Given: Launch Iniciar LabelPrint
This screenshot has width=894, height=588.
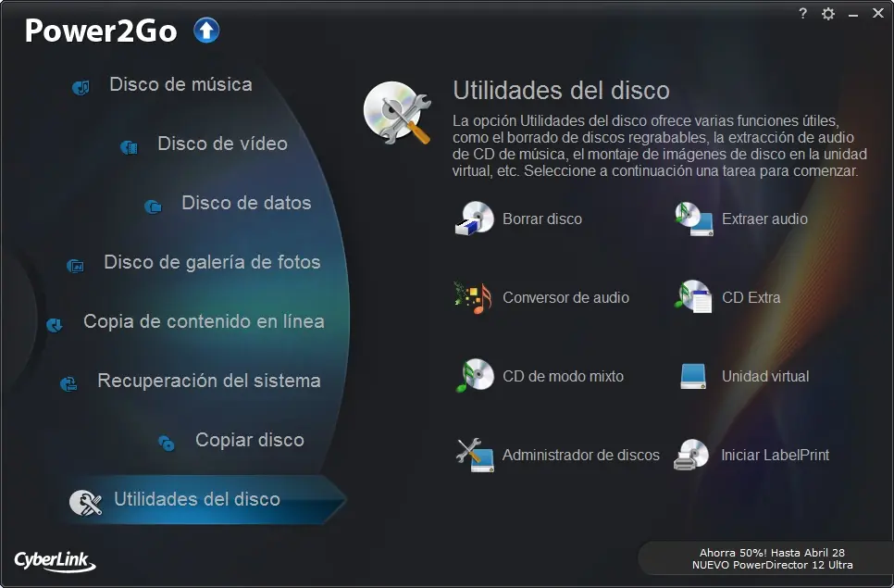Looking at the screenshot, I should (x=775, y=455).
